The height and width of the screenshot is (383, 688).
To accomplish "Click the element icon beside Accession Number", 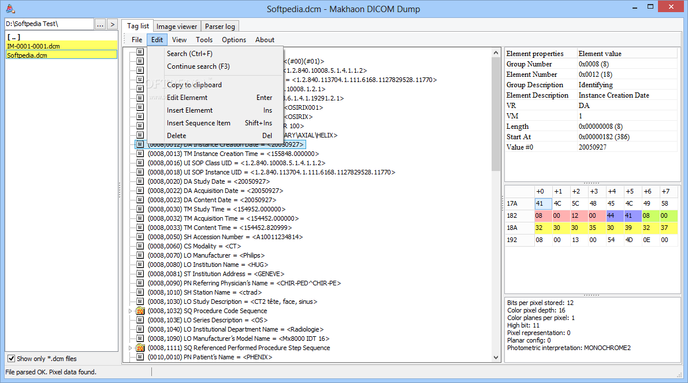I will 140,236.
